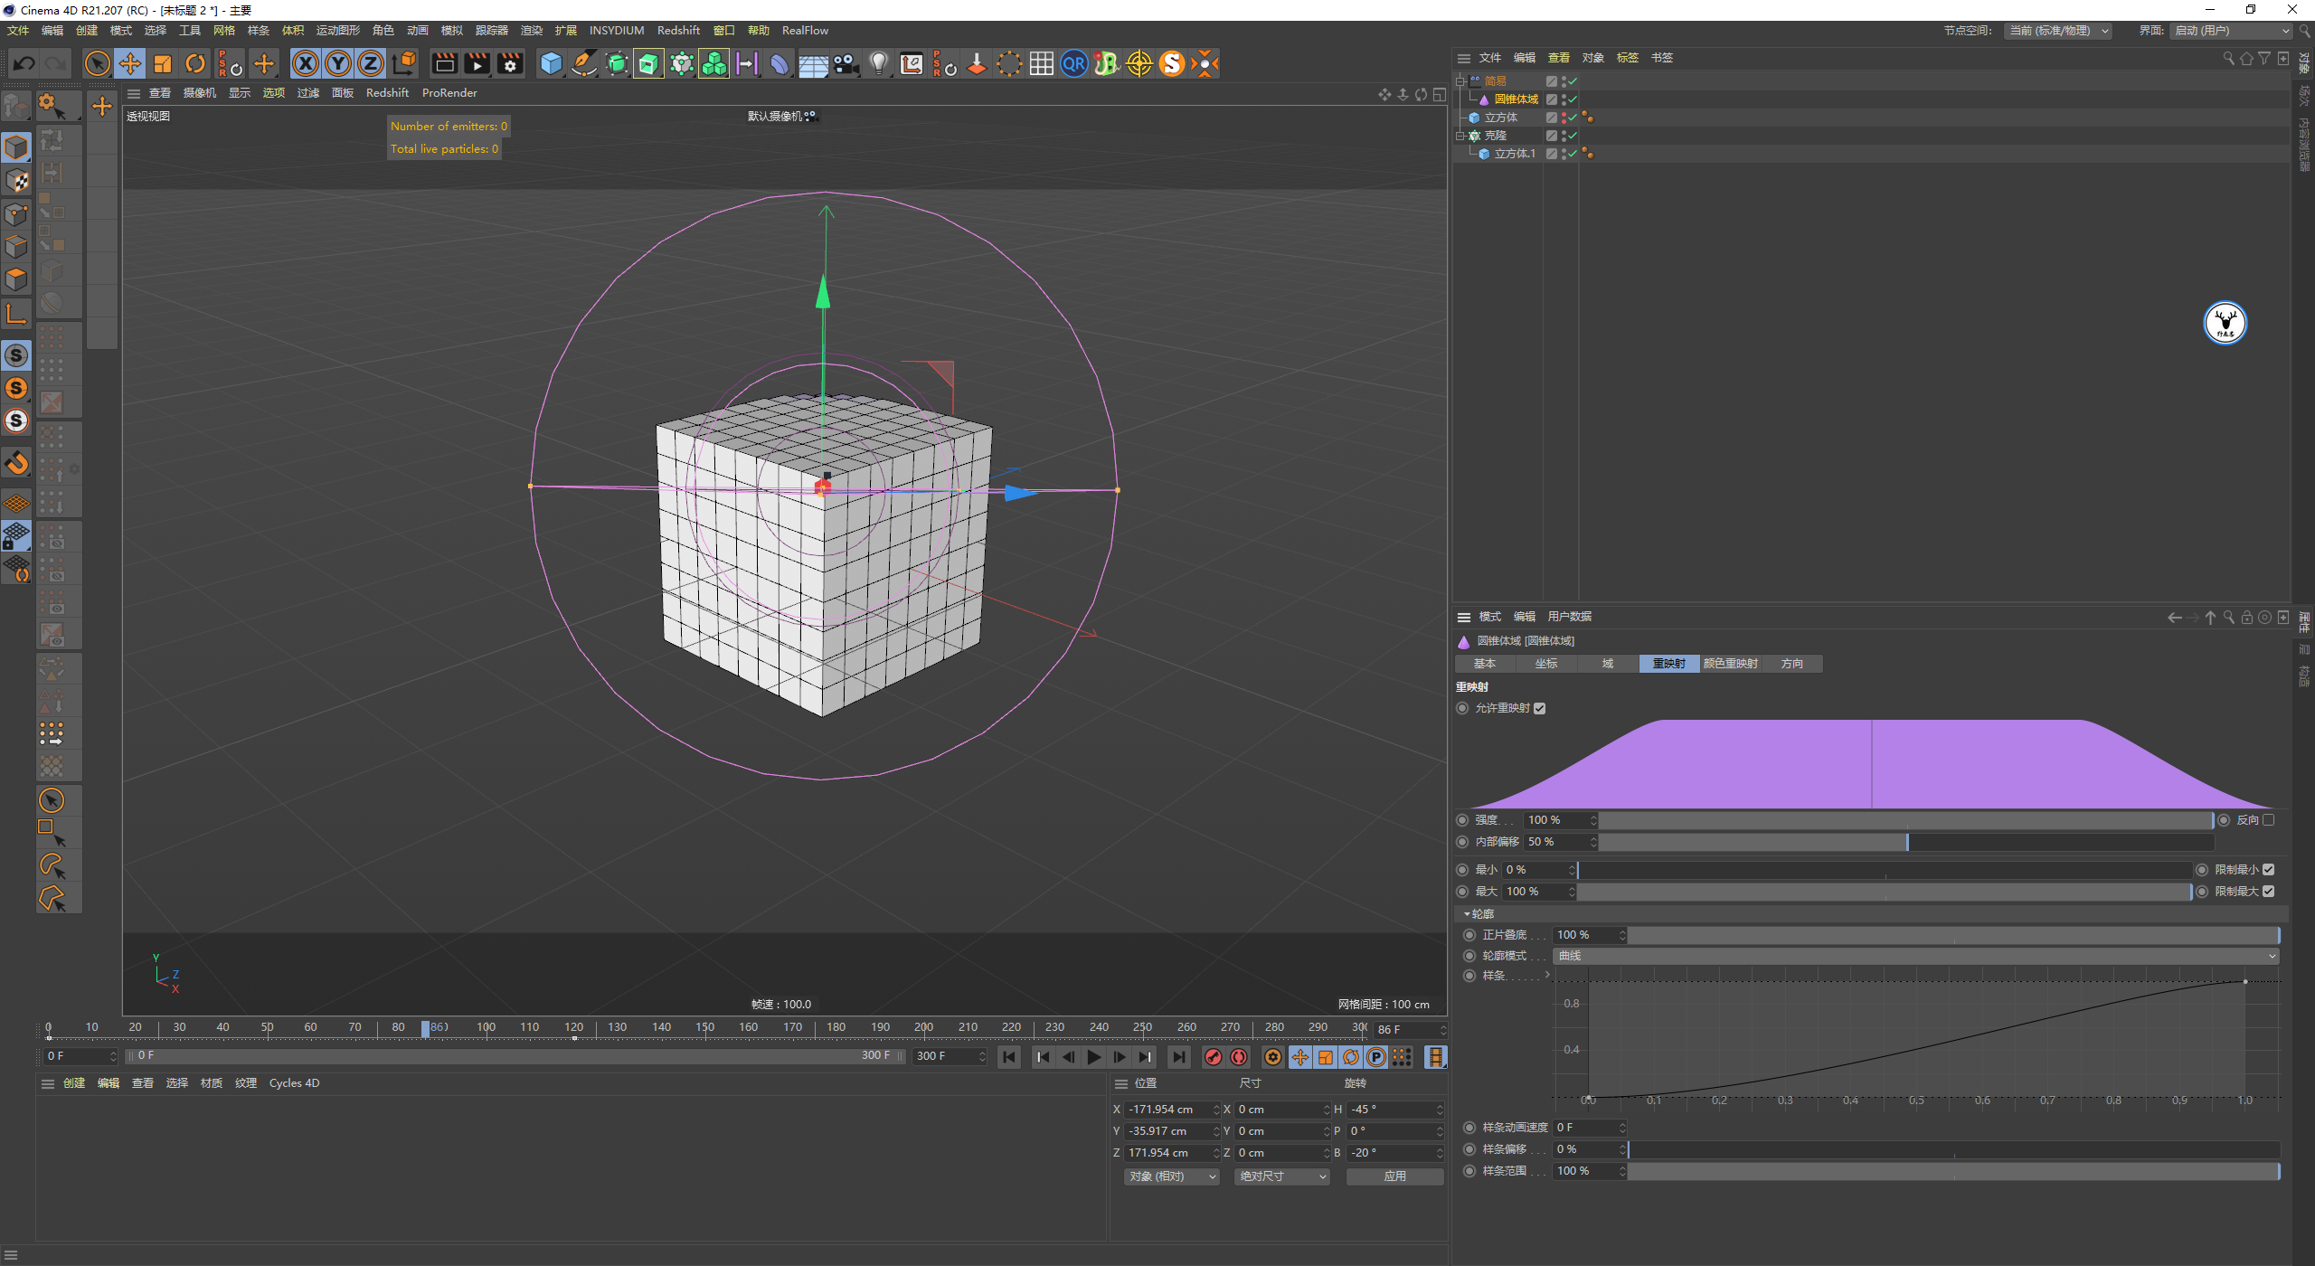Click the orange S plugin icon in toolbar
The width and height of the screenshot is (2315, 1266).
click(x=1172, y=63)
